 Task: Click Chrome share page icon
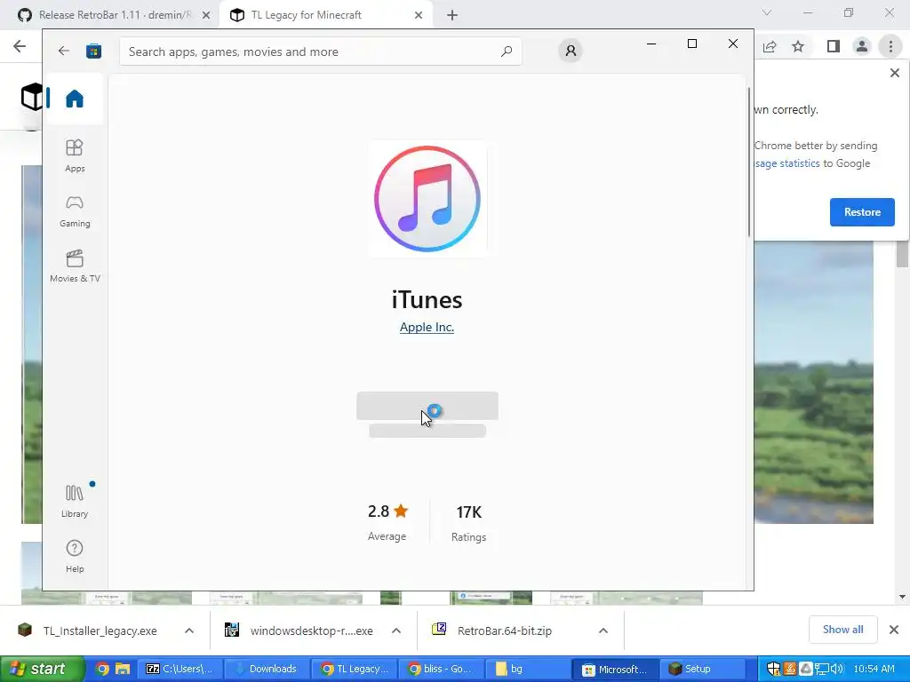coord(770,46)
